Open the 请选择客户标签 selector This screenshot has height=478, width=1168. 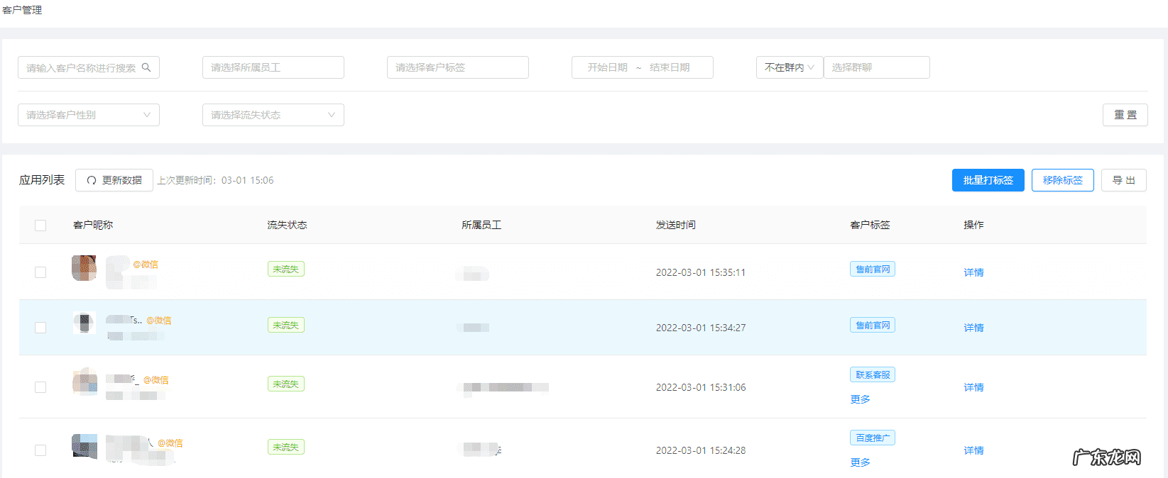coord(458,67)
